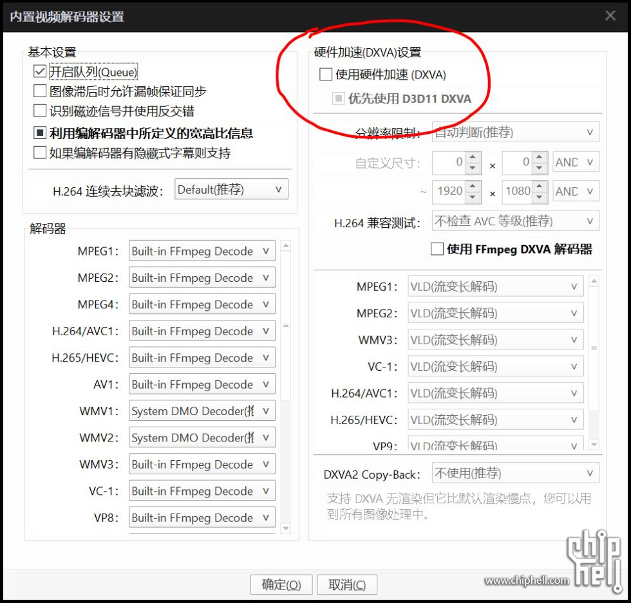Open MPEG4 decoder dropdown
Screen dimensions: 631x603
click(x=202, y=304)
